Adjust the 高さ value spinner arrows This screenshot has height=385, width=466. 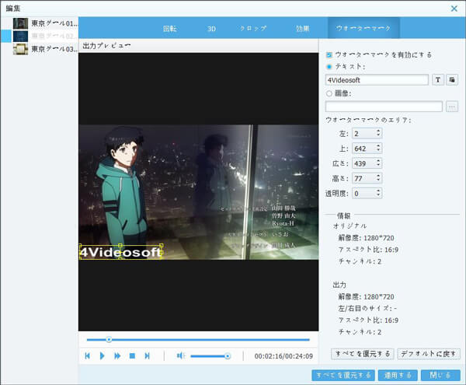click(378, 178)
